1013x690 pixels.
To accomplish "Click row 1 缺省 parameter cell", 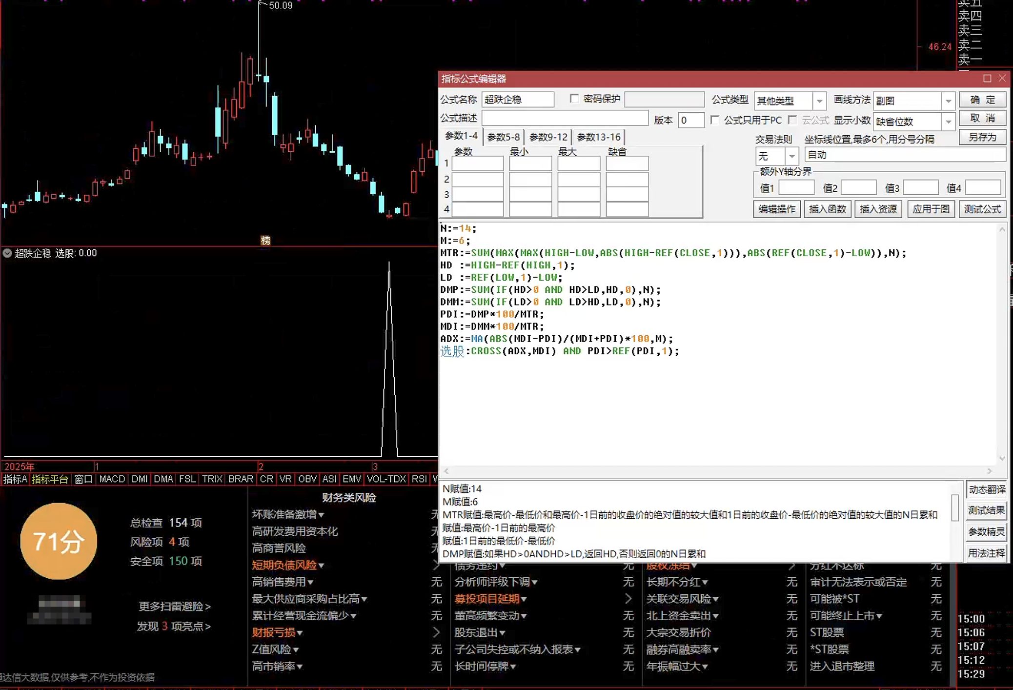I will tap(627, 163).
